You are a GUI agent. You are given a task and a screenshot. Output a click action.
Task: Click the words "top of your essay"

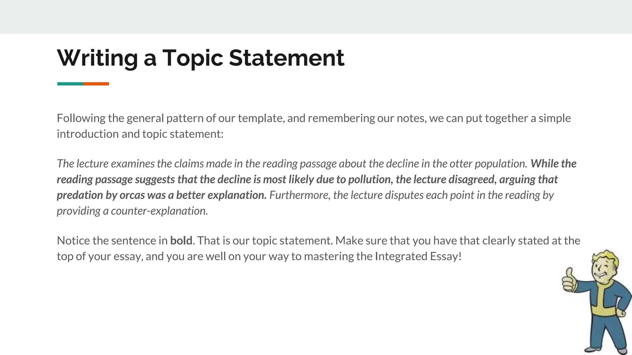[100, 256]
